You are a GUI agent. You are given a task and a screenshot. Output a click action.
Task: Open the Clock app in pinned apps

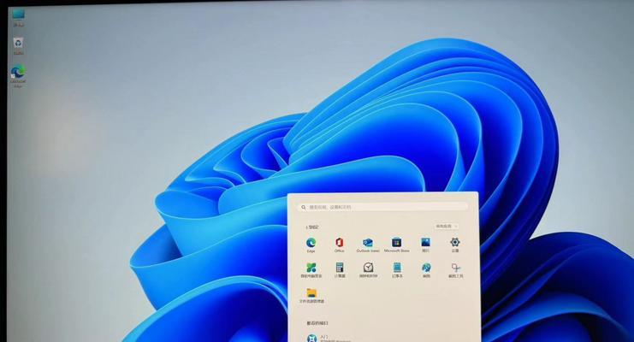click(x=368, y=270)
